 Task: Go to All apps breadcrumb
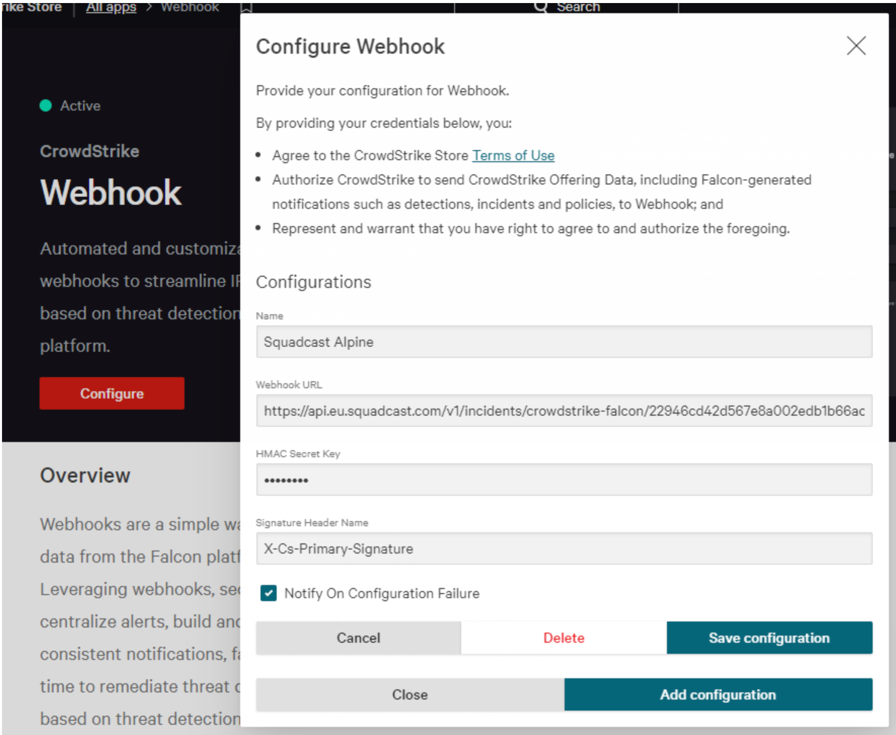pyautogui.click(x=111, y=8)
